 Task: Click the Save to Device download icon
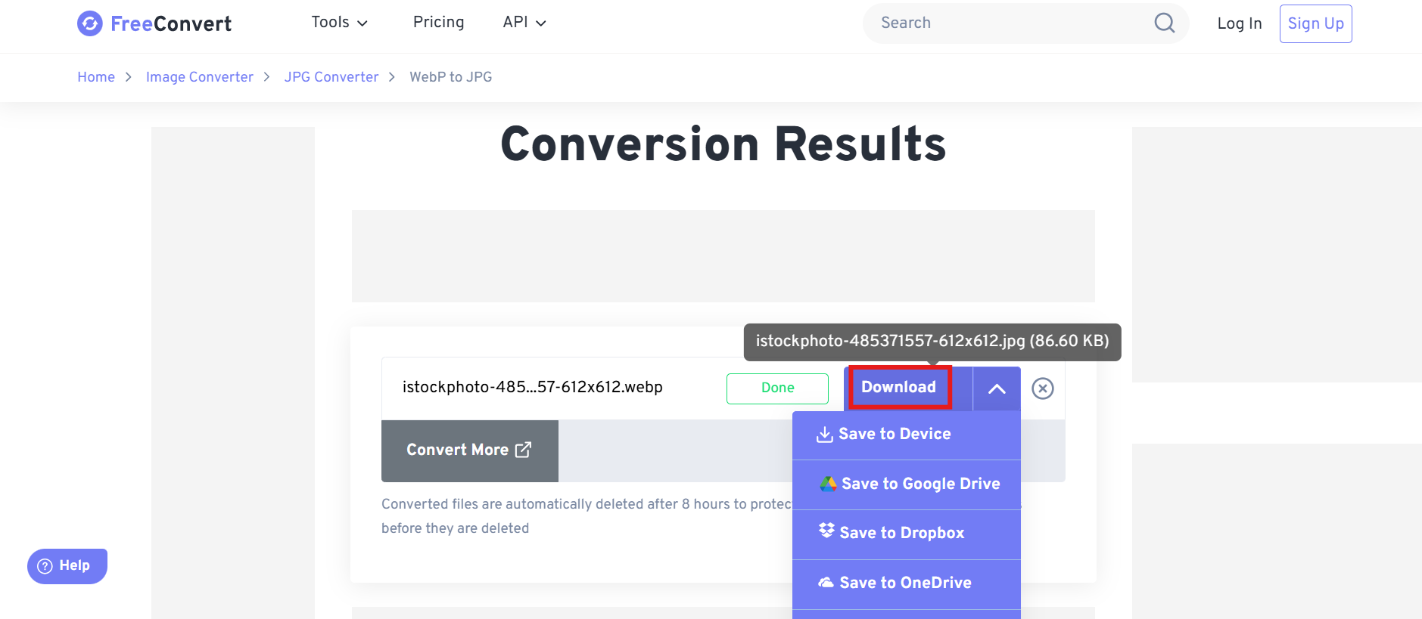point(825,435)
